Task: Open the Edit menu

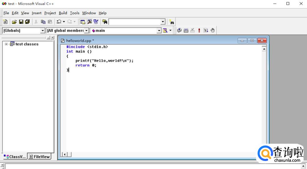Action: coord(15,13)
